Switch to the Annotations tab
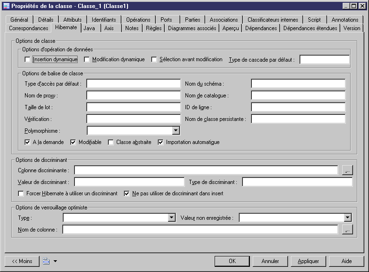 [345, 20]
